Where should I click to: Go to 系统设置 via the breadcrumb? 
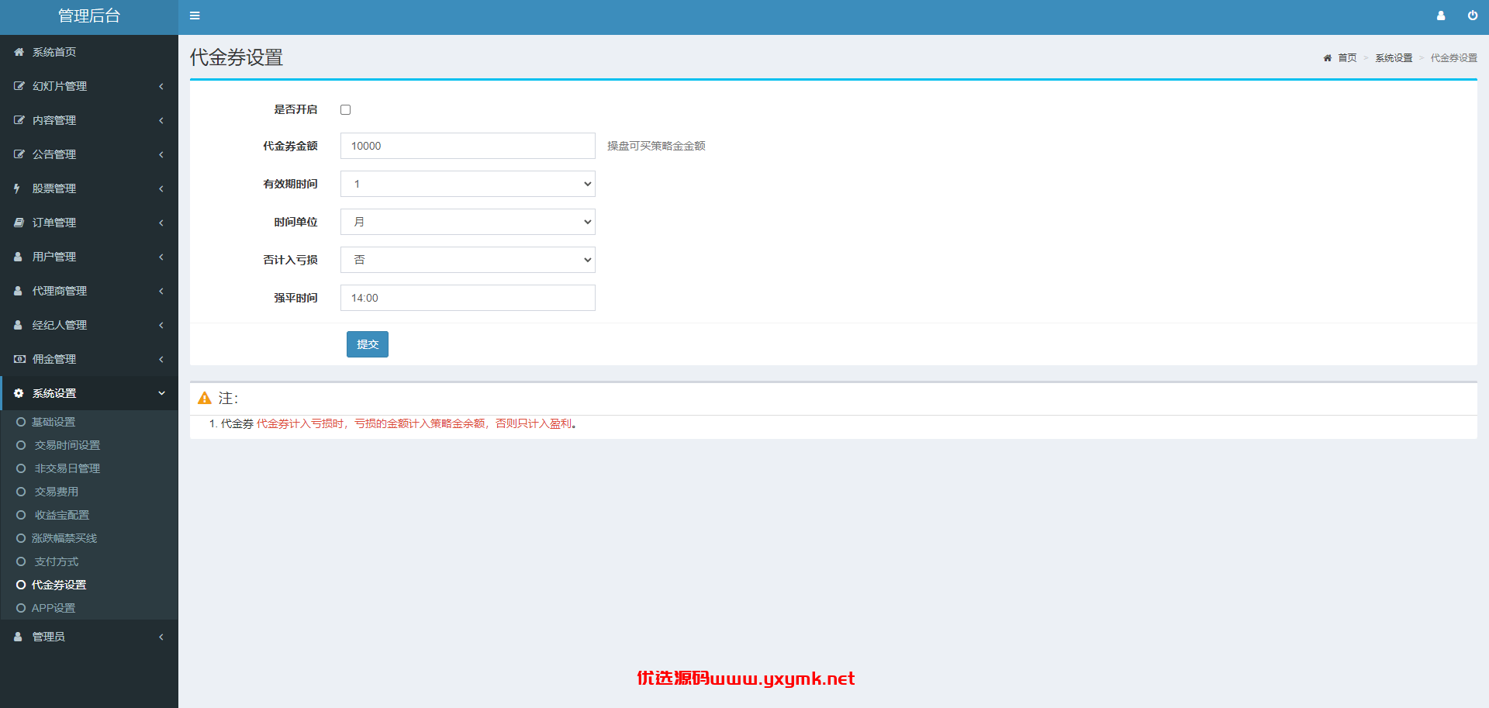point(1394,58)
